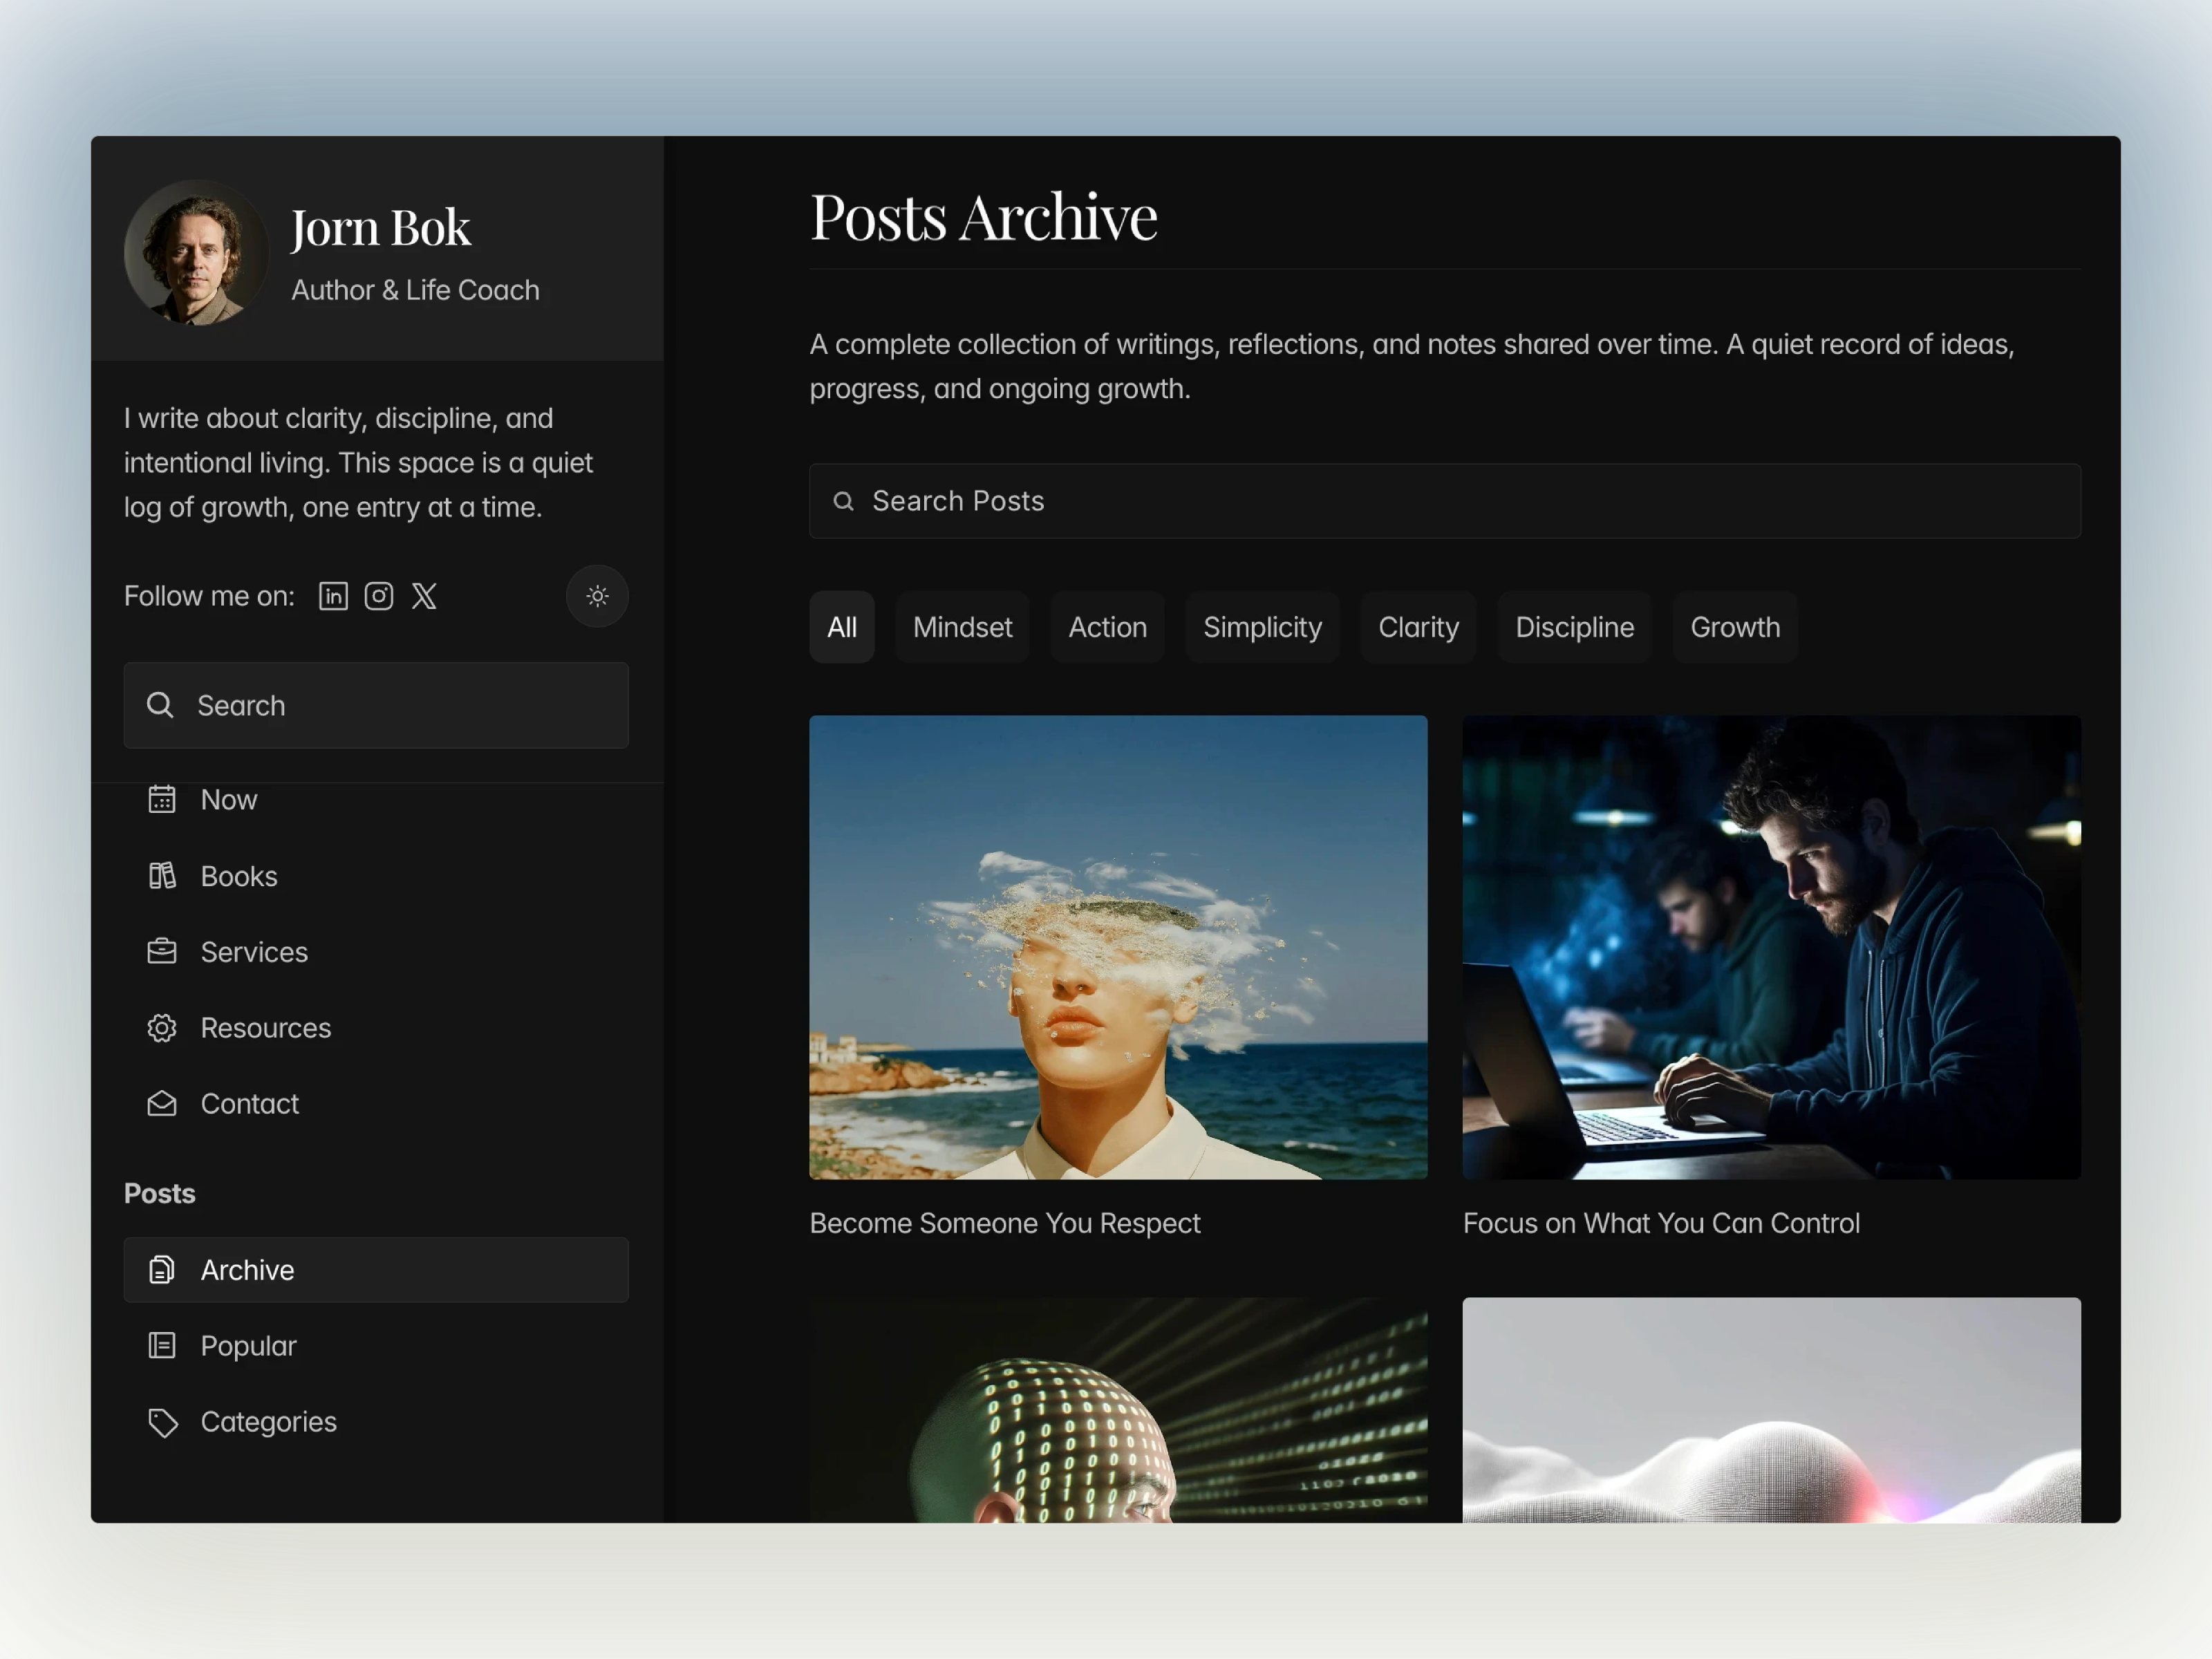Filter posts by Clarity

pyautogui.click(x=1418, y=627)
